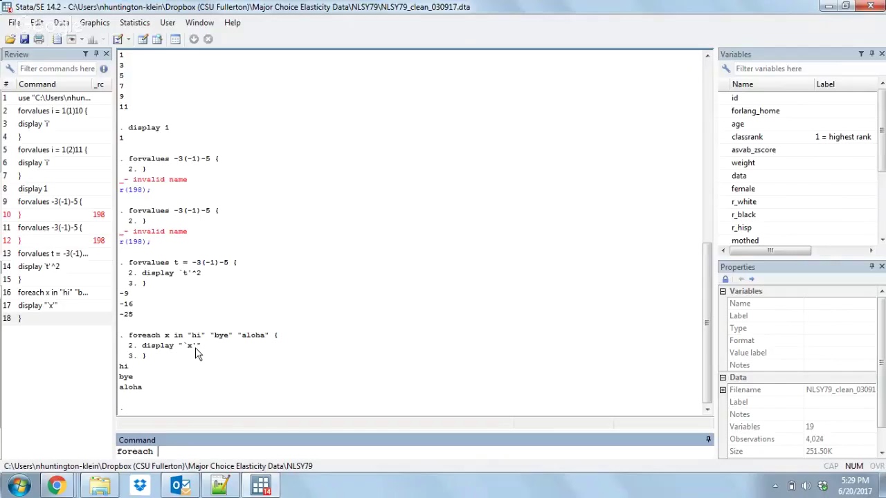
Task: Open the Do-file Editor dropdown arrow
Action: click(x=128, y=39)
